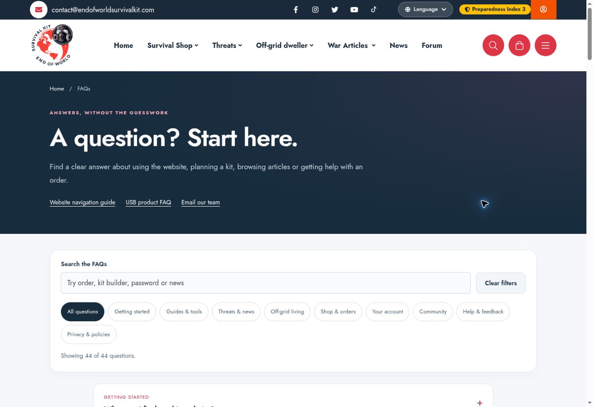Open the Facebook social link
The height and width of the screenshot is (407, 593).
click(296, 10)
